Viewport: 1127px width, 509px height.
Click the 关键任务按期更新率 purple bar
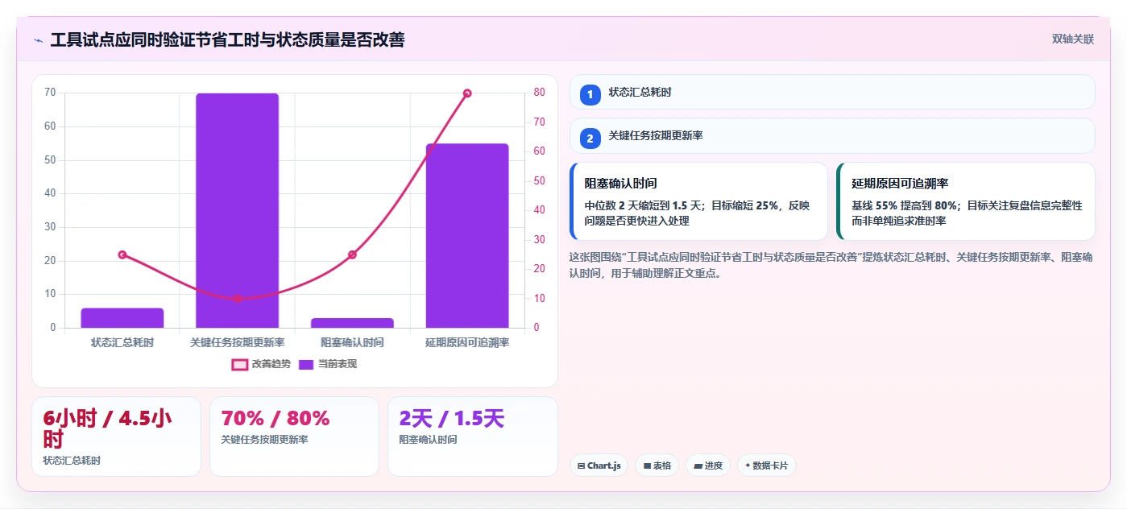point(237,210)
